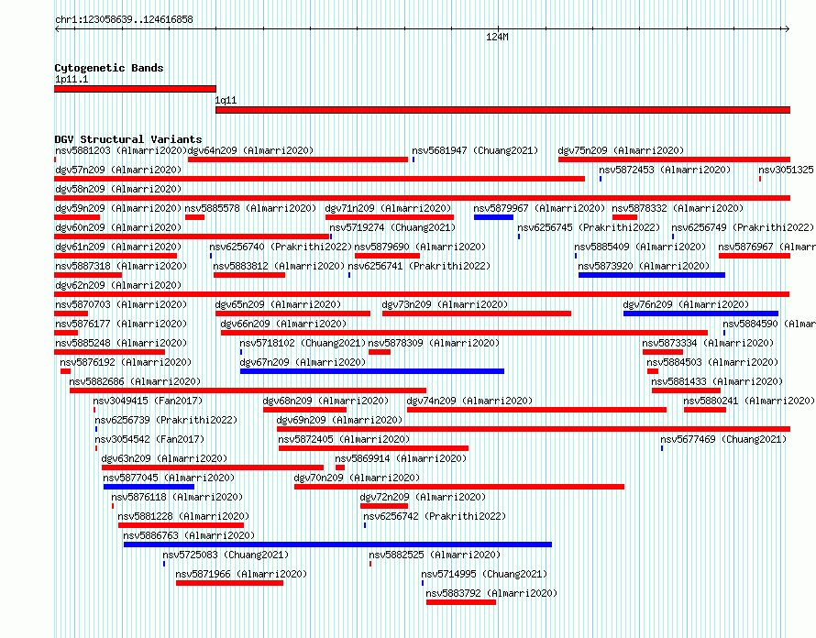
Task: Open nsv5872453 (Almarri2020) variant
Action: point(665,170)
